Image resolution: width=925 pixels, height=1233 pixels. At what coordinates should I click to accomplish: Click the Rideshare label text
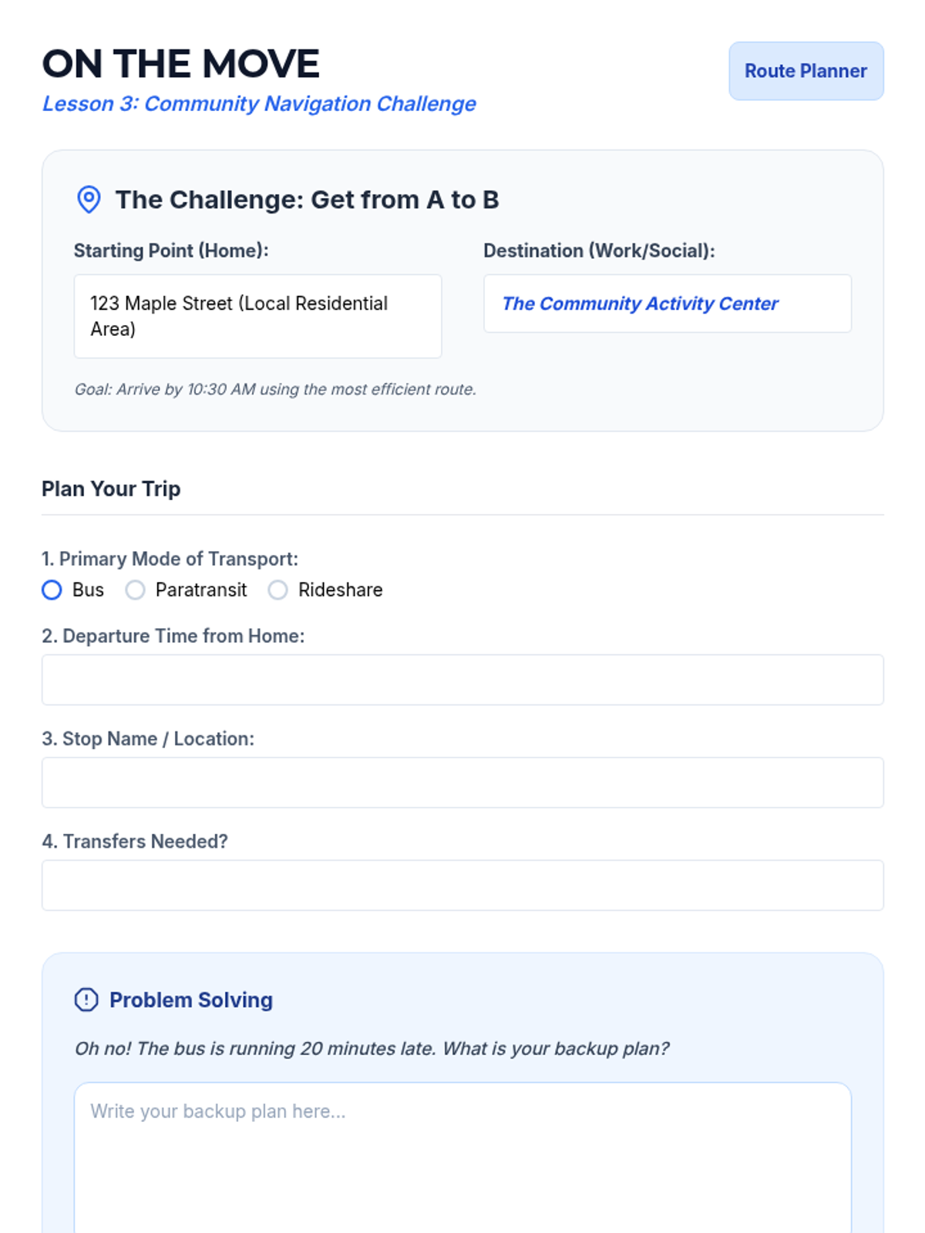click(x=340, y=590)
